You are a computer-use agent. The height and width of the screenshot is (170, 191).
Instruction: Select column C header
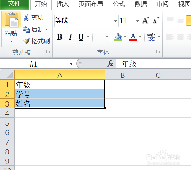pos(158,75)
